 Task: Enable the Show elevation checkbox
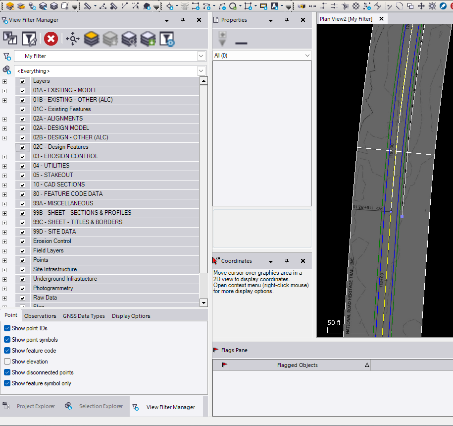click(7, 362)
